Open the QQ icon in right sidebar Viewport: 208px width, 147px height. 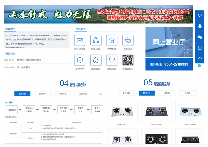pyautogui.click(x=200, y=26)
